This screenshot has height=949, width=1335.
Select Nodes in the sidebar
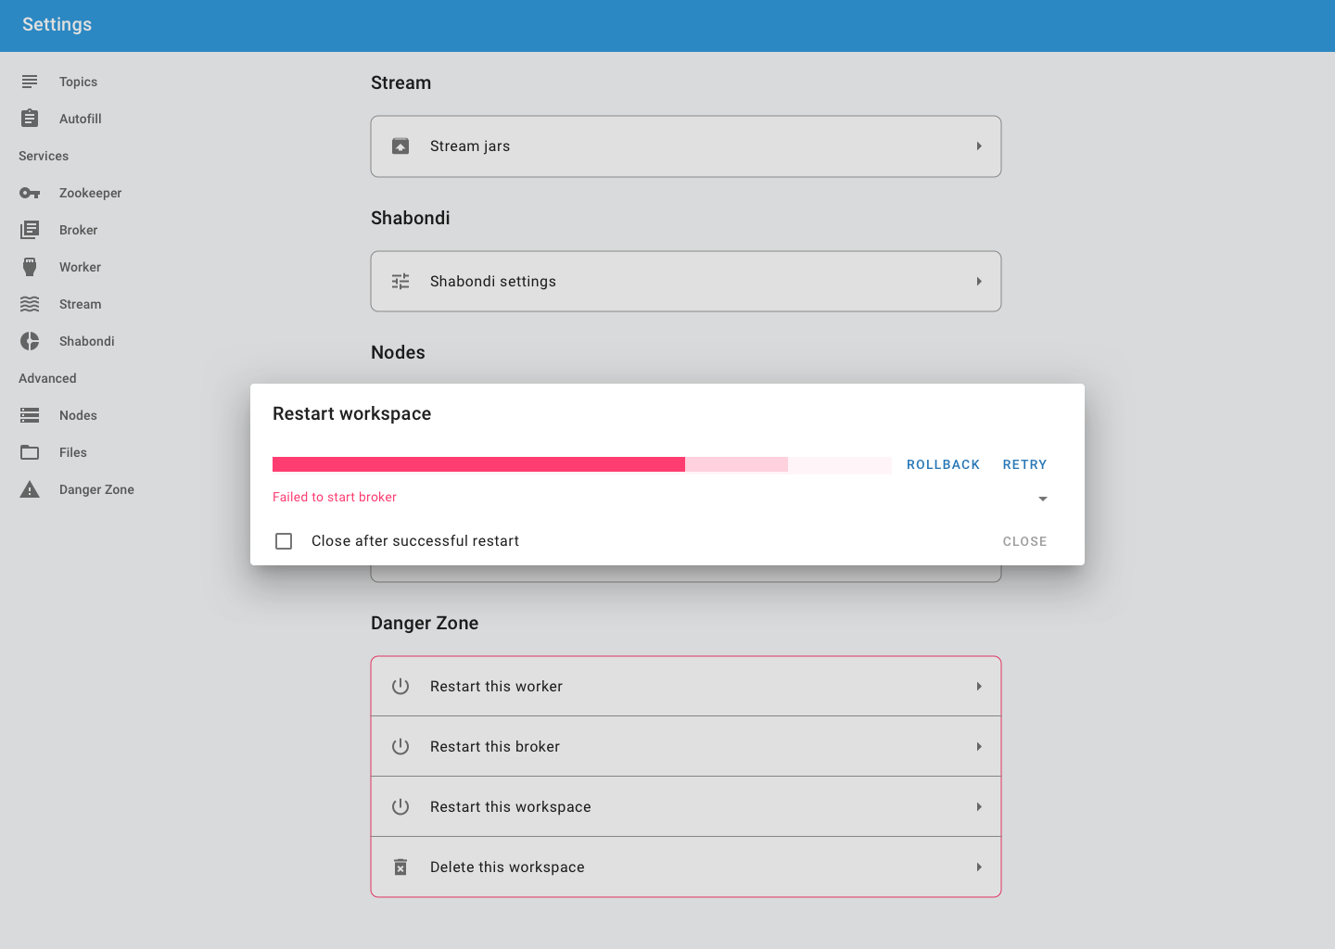(x=78, y=415)
